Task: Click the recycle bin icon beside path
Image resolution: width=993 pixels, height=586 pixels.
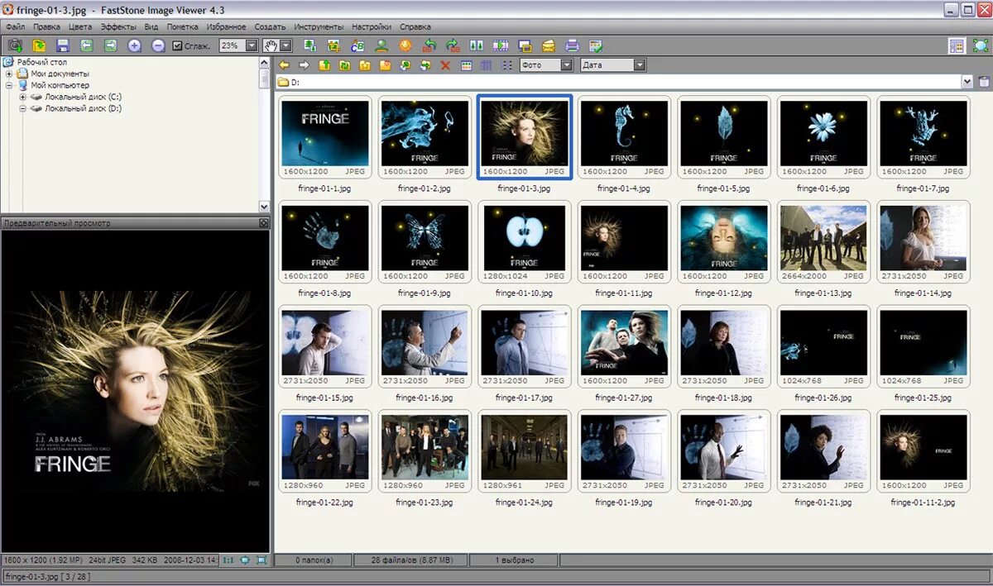Action: pyautogui.click(x=984, y=82)
